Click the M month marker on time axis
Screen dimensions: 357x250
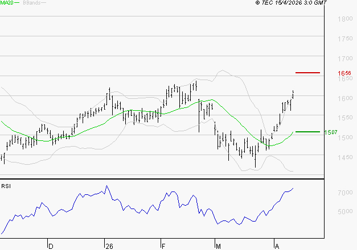tap(218, 247)
